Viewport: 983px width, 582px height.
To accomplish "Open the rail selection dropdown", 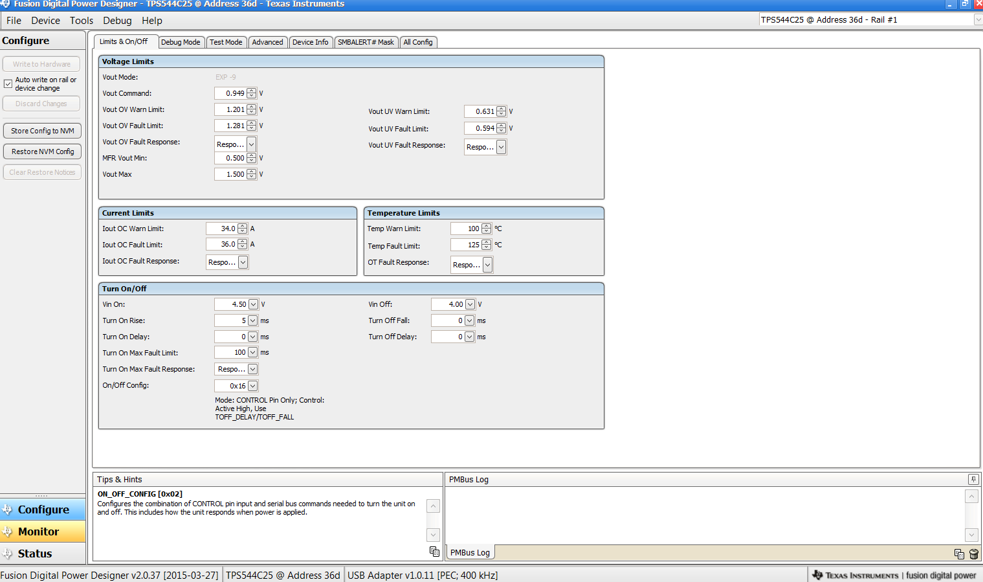I will (x=976, y=19).
